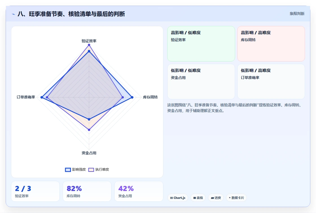Click the star icon in 数据卡片 chip
The width and height of the screenshot is (316, 213).
(x=230, y=198)
